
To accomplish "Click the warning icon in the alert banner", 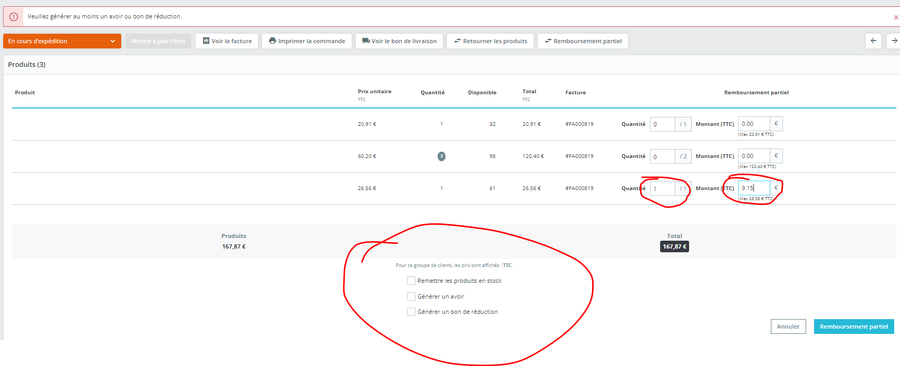I will click(14, 17).
